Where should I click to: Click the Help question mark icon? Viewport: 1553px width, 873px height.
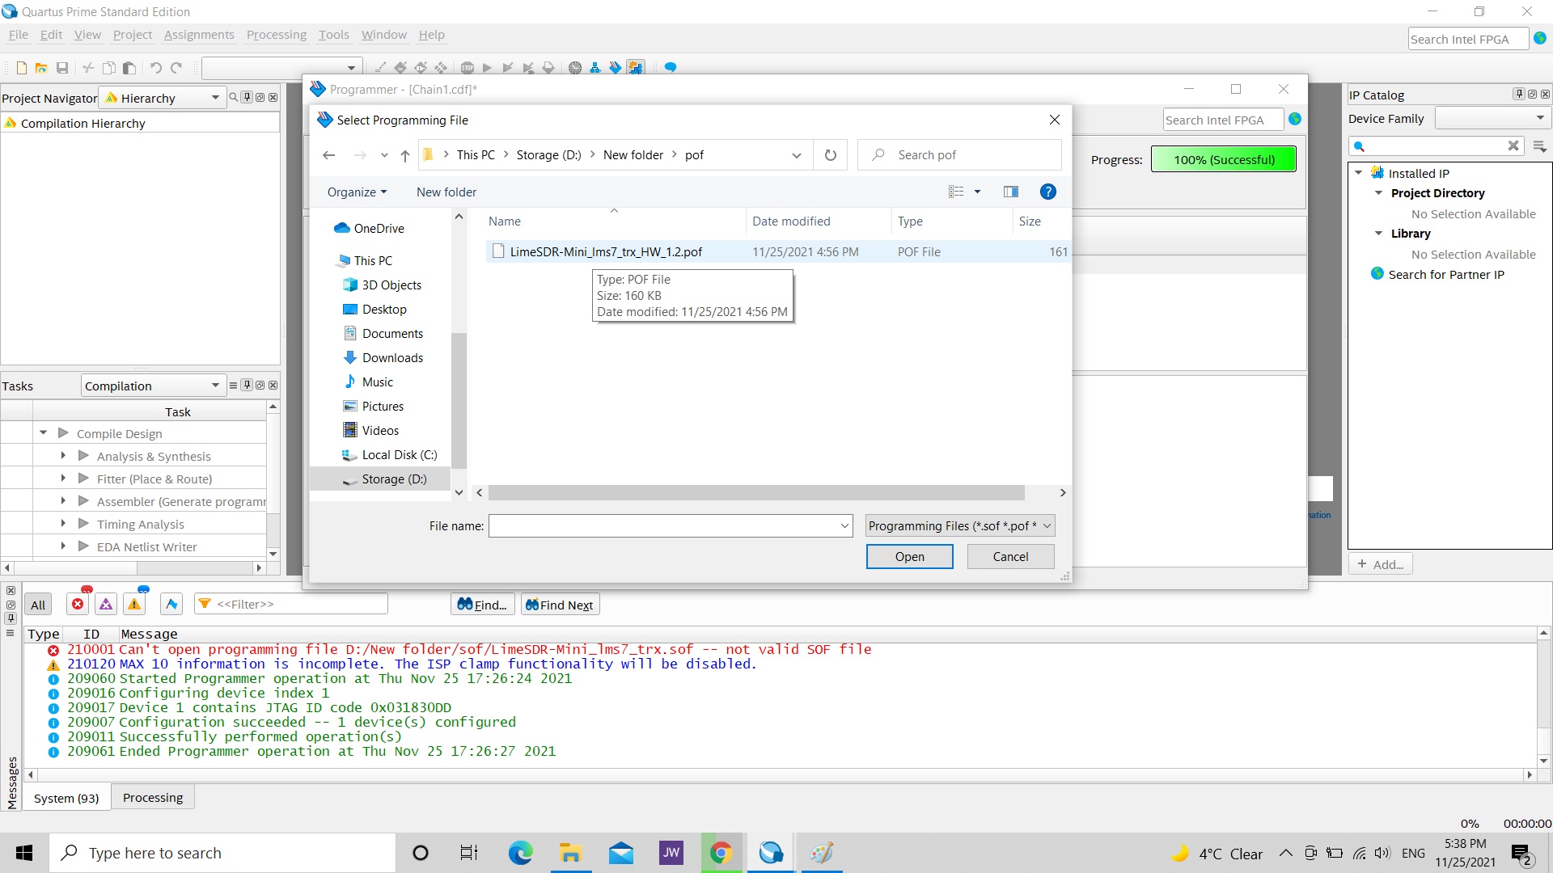[x=1047, y=192]
